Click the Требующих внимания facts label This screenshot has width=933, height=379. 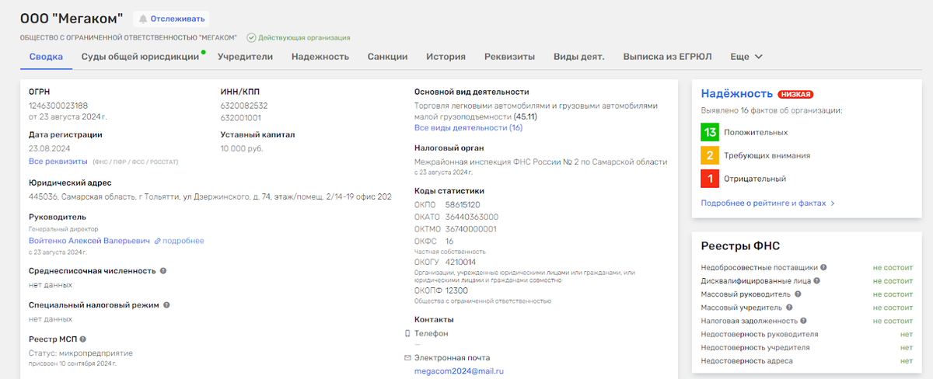coord(767,155)
